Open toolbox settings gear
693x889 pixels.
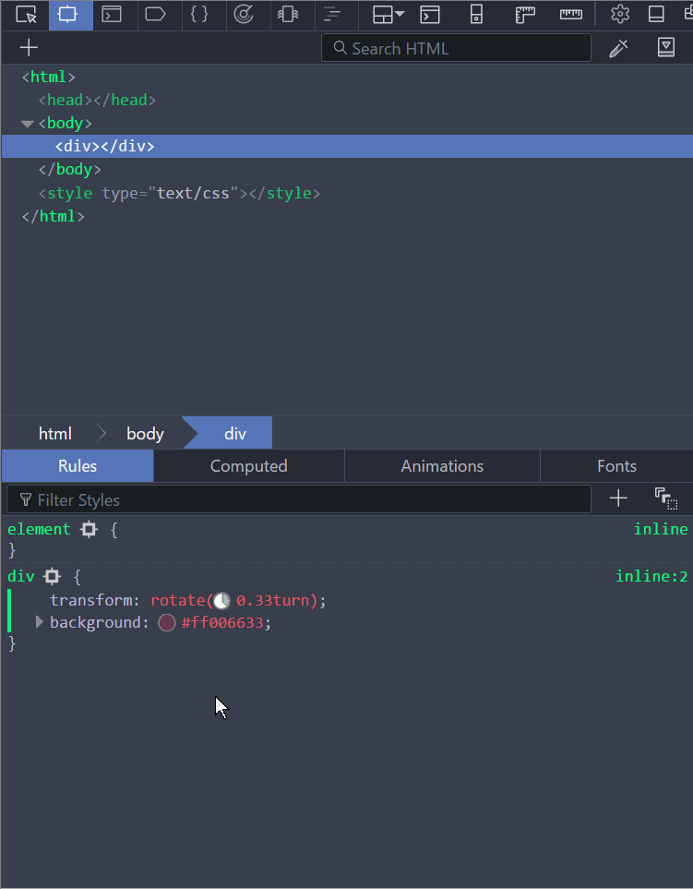point(620,15)
